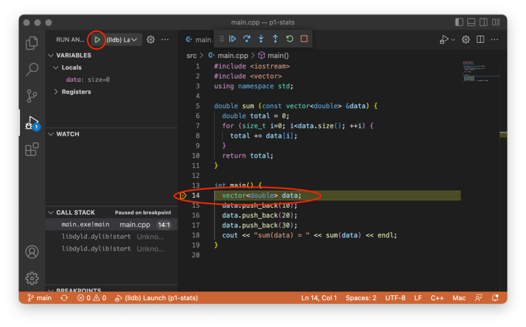Open the Explorer view in activity bar

coord(32,43)
